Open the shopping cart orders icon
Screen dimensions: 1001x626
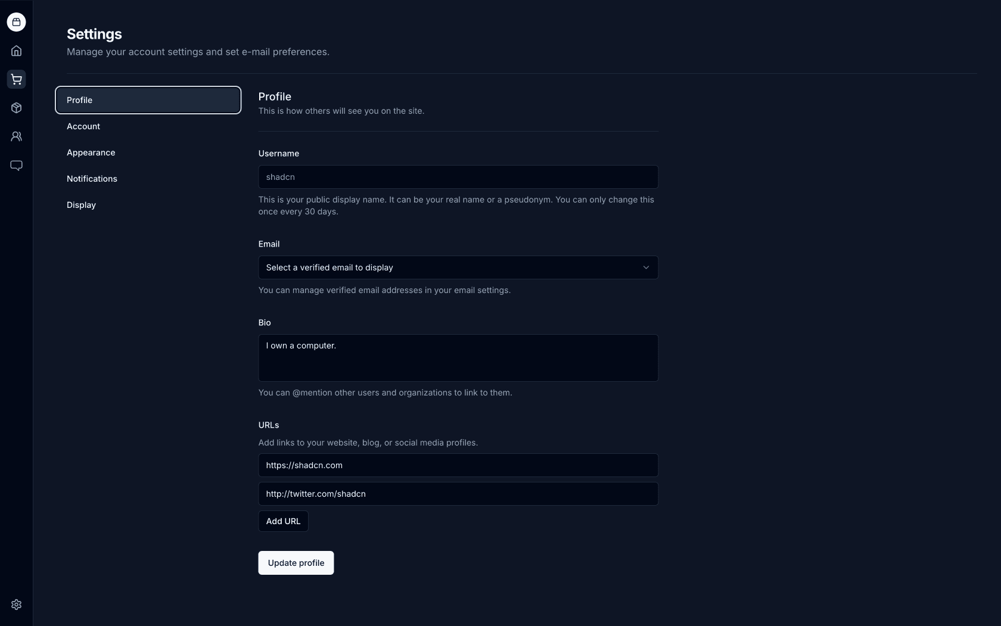point(16,79)
